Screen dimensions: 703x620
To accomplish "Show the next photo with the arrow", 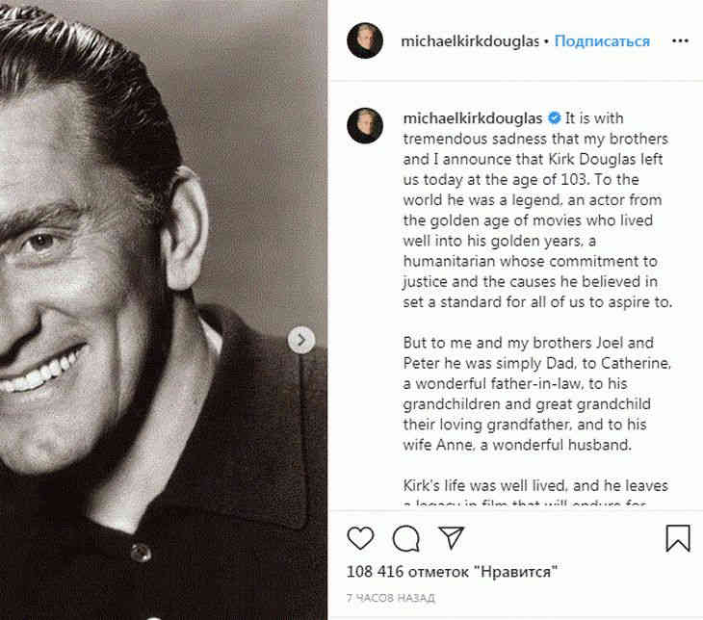I will pyautogui.click(x=301, y=339).
